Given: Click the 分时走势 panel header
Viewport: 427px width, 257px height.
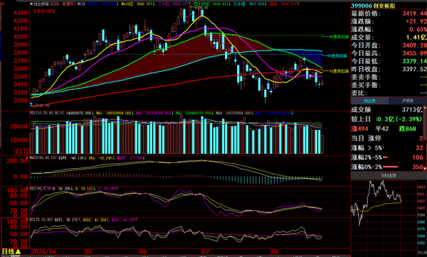Looking at the screenshot, I should 389,176.
